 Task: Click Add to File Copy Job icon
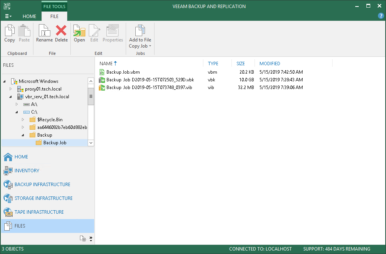140,30
